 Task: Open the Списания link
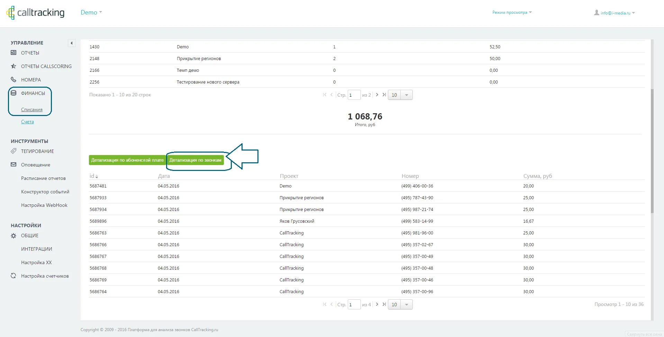pyautogui.click(x=32, y=109)
